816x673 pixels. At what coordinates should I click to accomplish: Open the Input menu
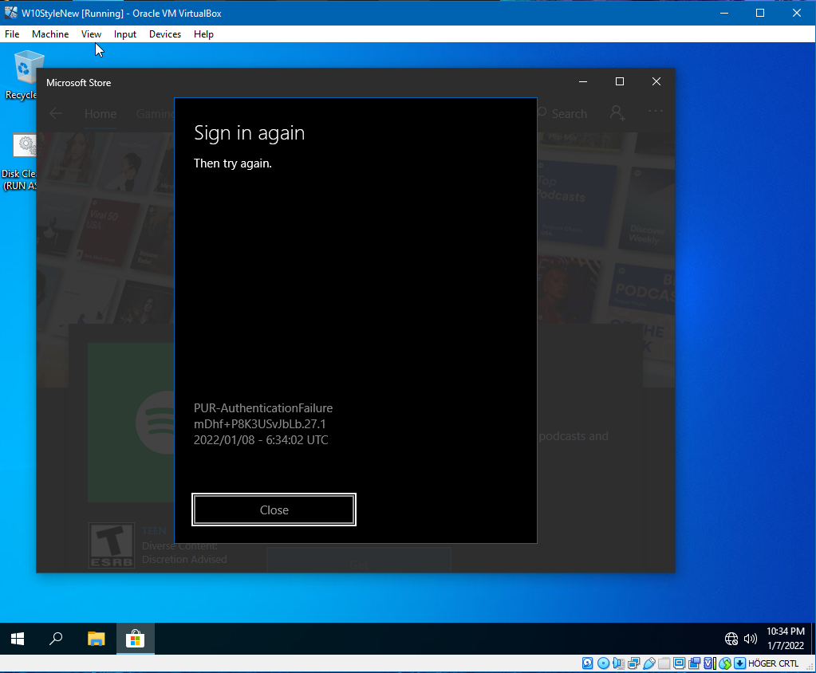click(125, 33)
